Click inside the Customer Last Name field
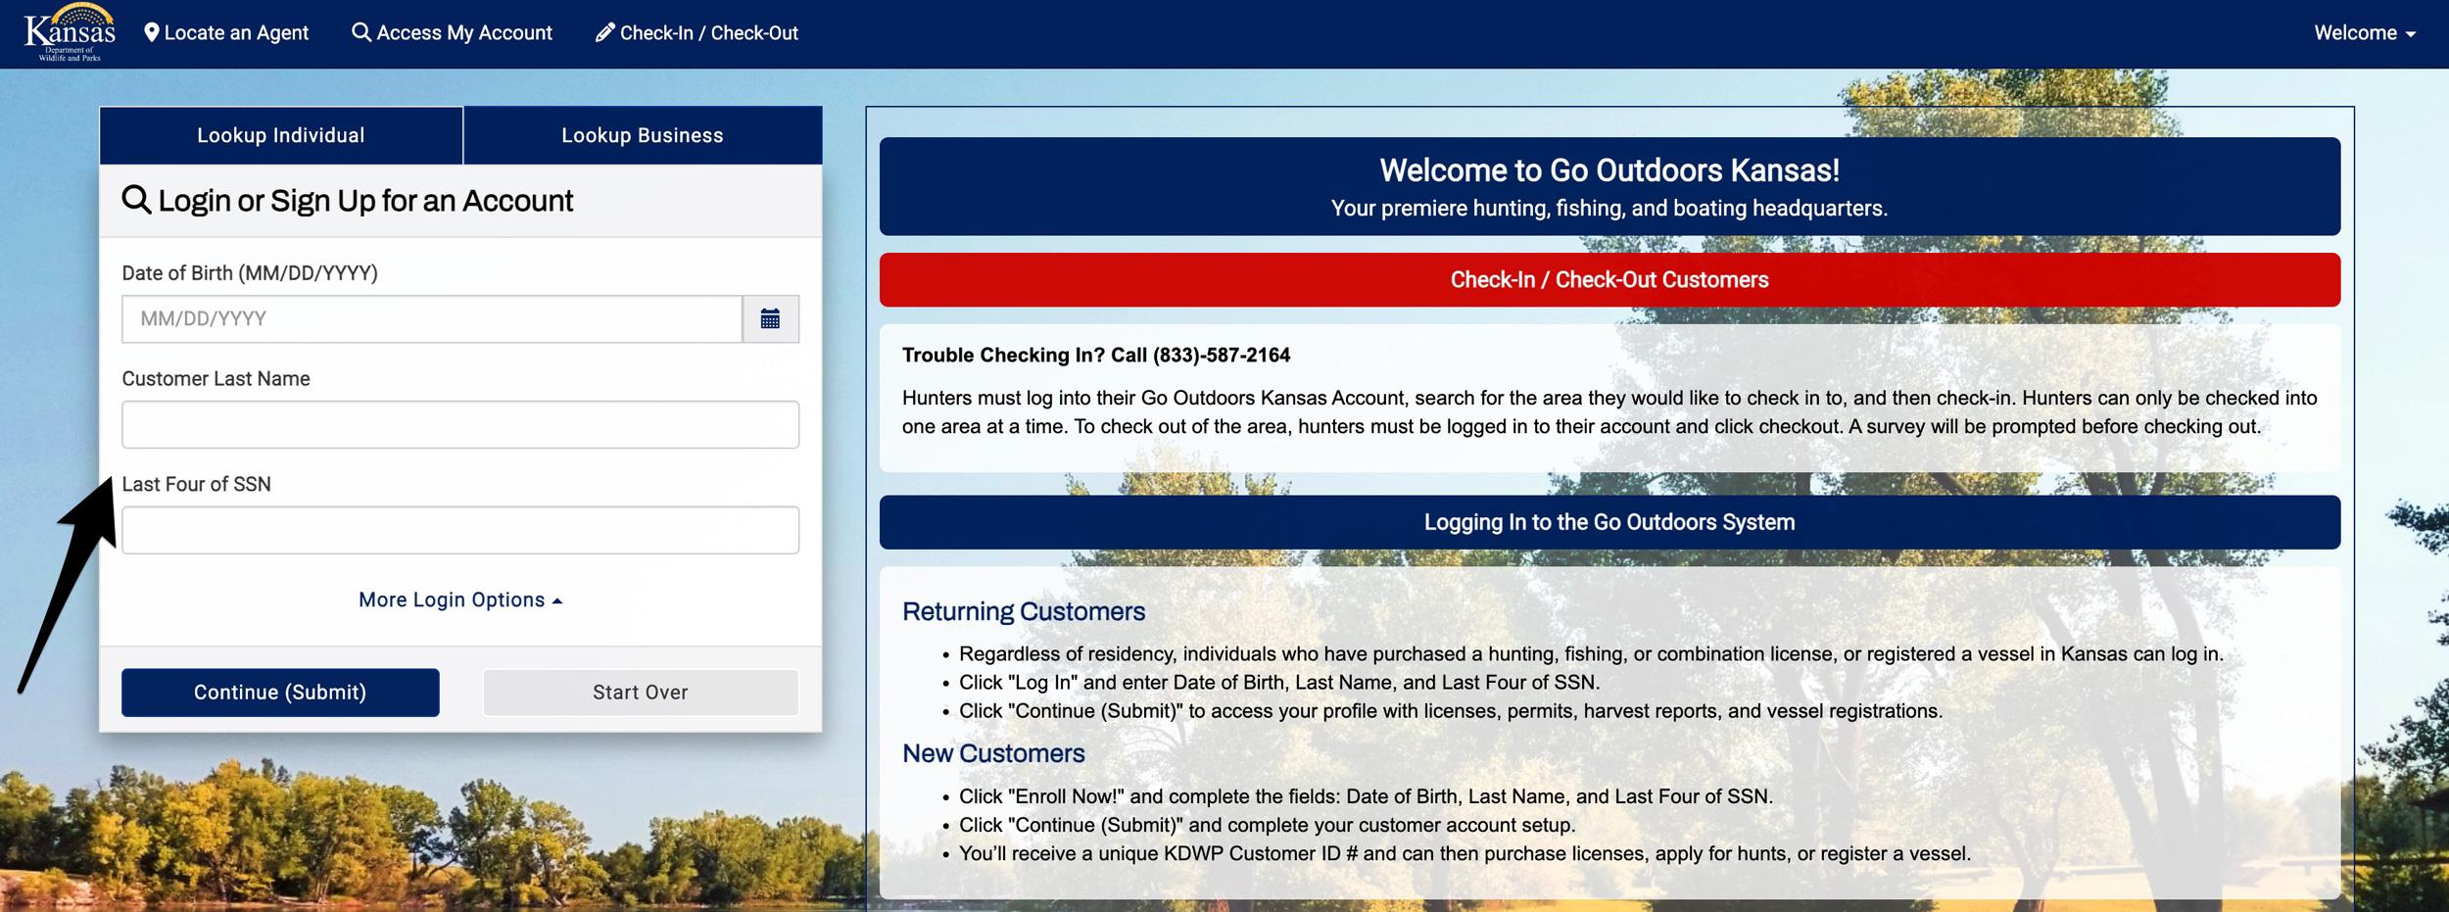Viewport: 2449px width, 912px height. click(x=459, y=424)
